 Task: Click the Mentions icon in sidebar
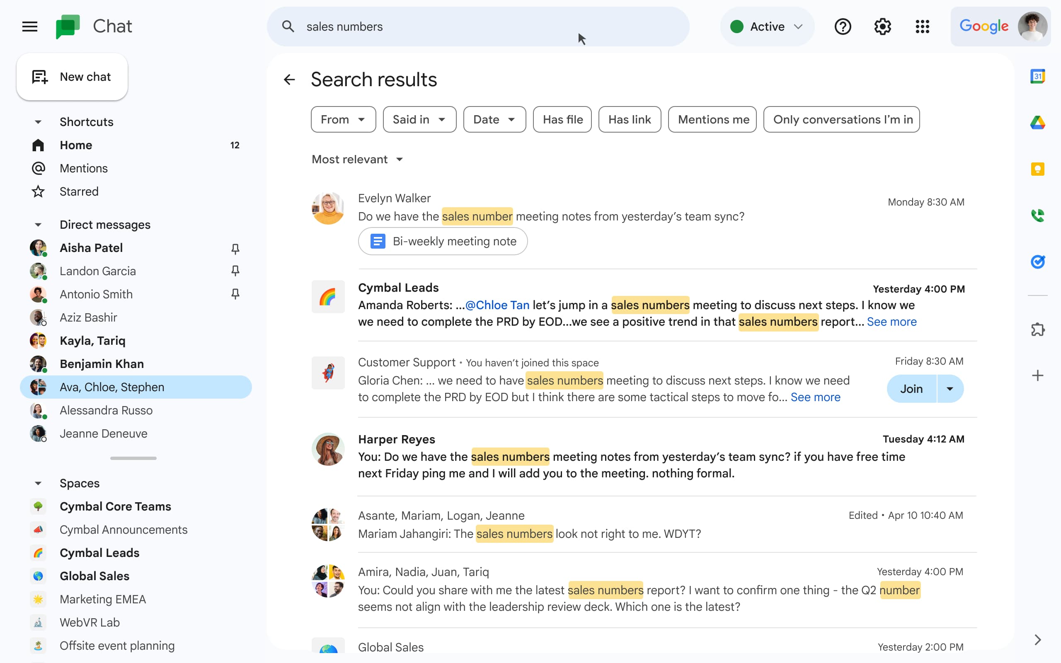tap(38, 168)
